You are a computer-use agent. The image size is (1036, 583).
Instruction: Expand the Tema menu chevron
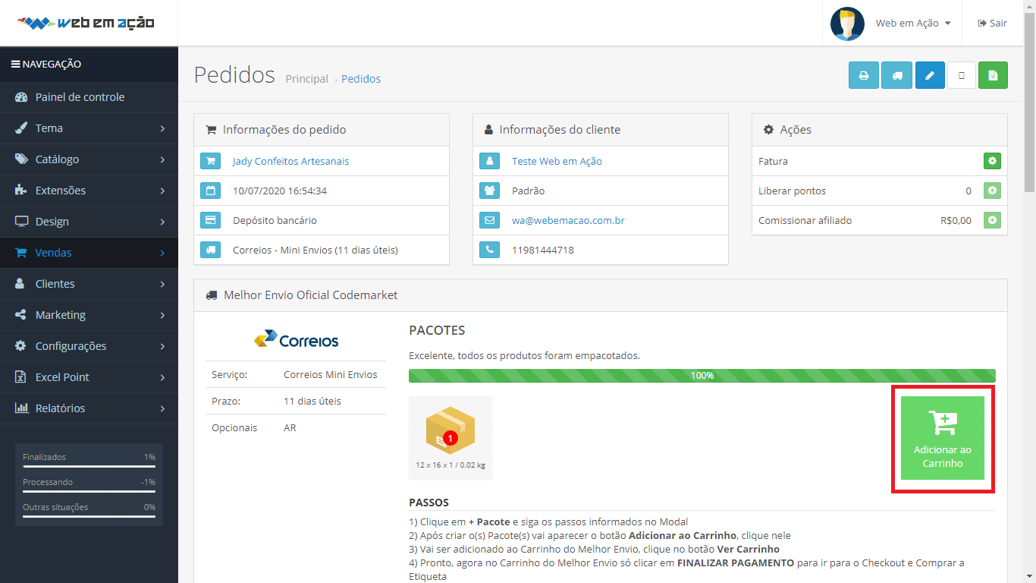pos(162,128)
